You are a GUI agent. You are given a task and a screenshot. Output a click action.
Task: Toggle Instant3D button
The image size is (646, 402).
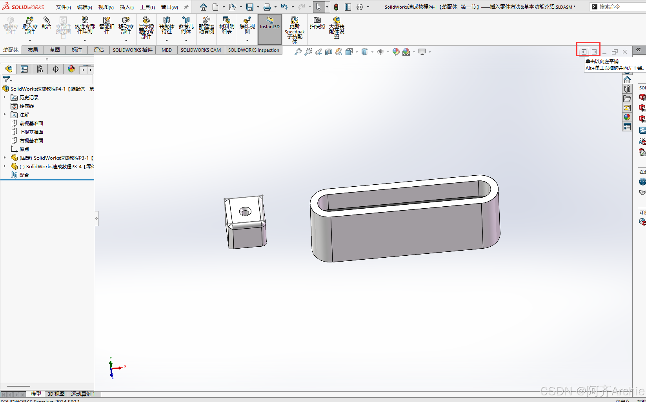pos(270,29)
